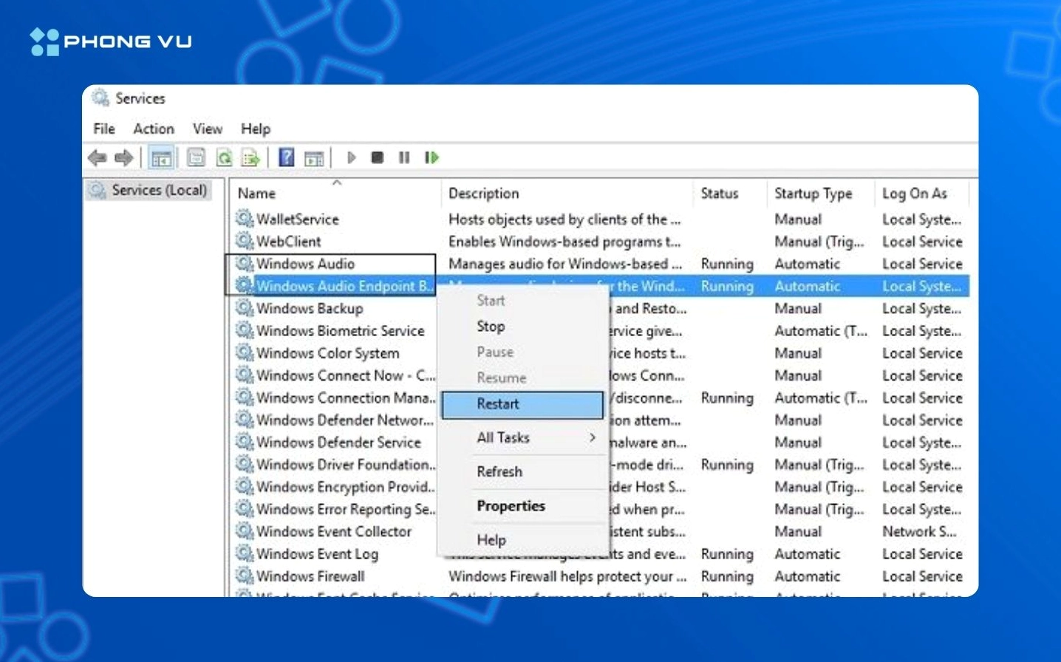The width and height of the screenshot is (1061, 662).
Task: Click the Stop Service square icon
Action: click(x=377, y=157)
